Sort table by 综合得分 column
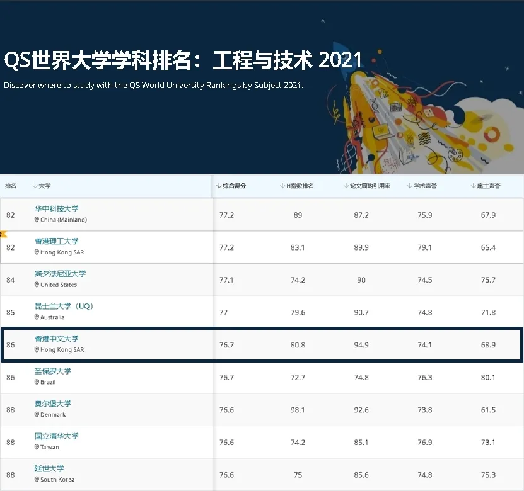This screenshot has height=491, width=524. click(x=231, y=186)
